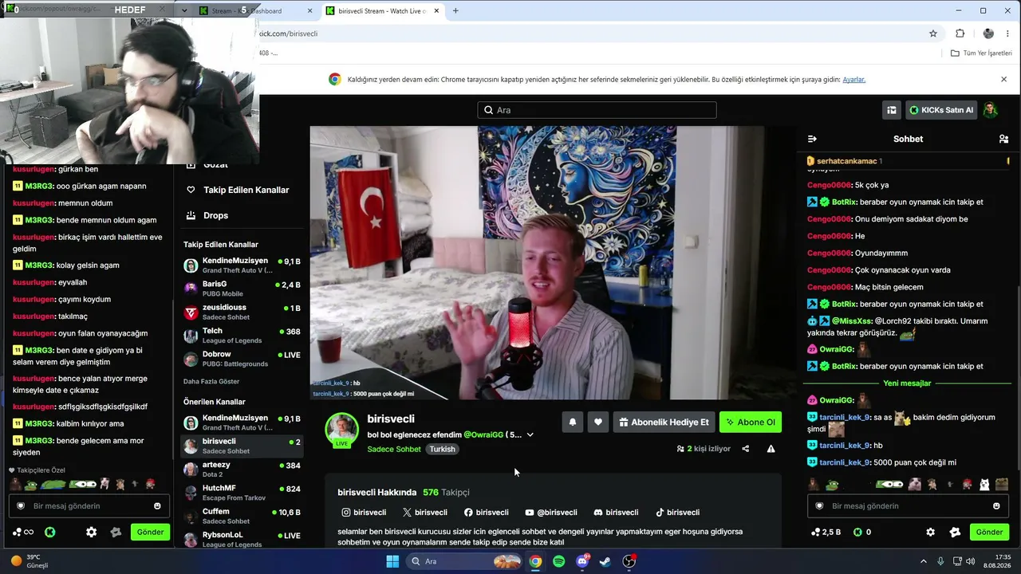Jump to new messages via Yeni mesajlar

(x=907, y=383)
